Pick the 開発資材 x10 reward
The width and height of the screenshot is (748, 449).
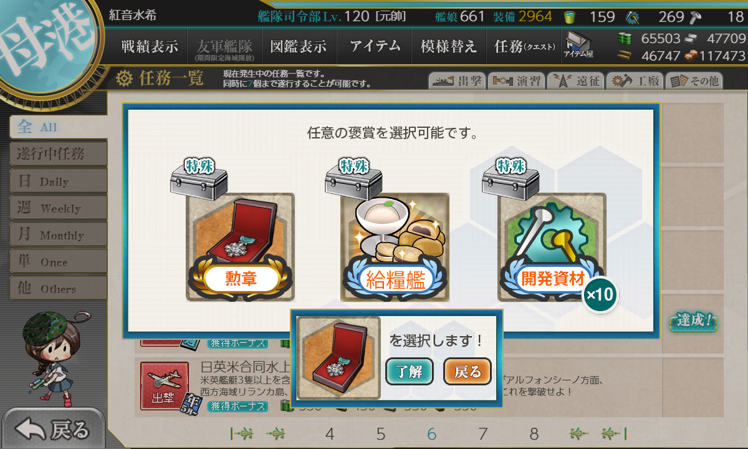tap(552, 247)
